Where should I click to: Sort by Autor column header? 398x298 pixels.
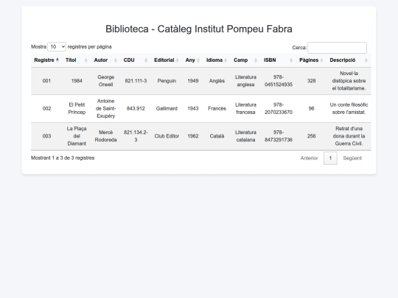point(105,60)
